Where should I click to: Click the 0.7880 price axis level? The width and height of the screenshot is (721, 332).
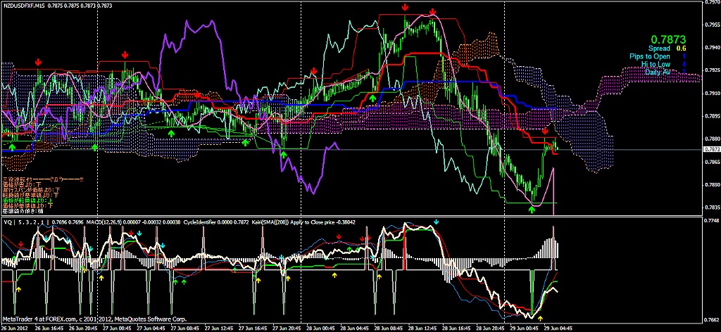[x=712, y=139]
